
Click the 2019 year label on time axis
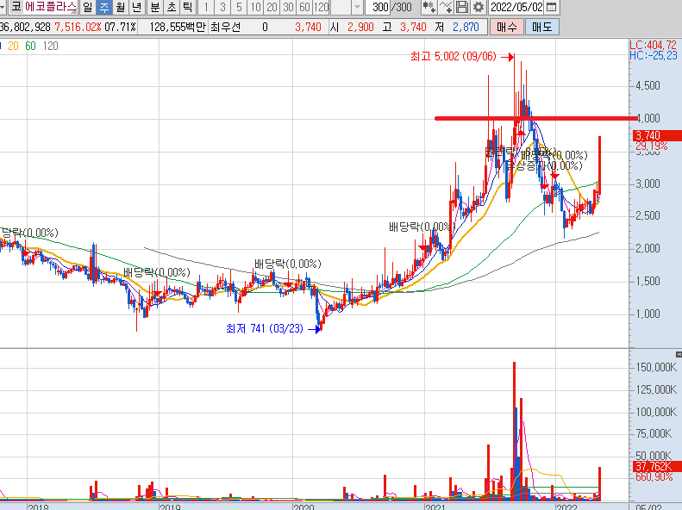[170, 507]
